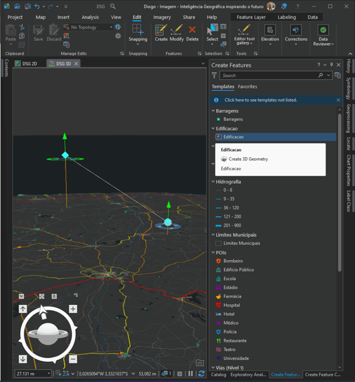Open the map scale dropdown showing 27.131 m
355x382 pixels.
point(49,374)
